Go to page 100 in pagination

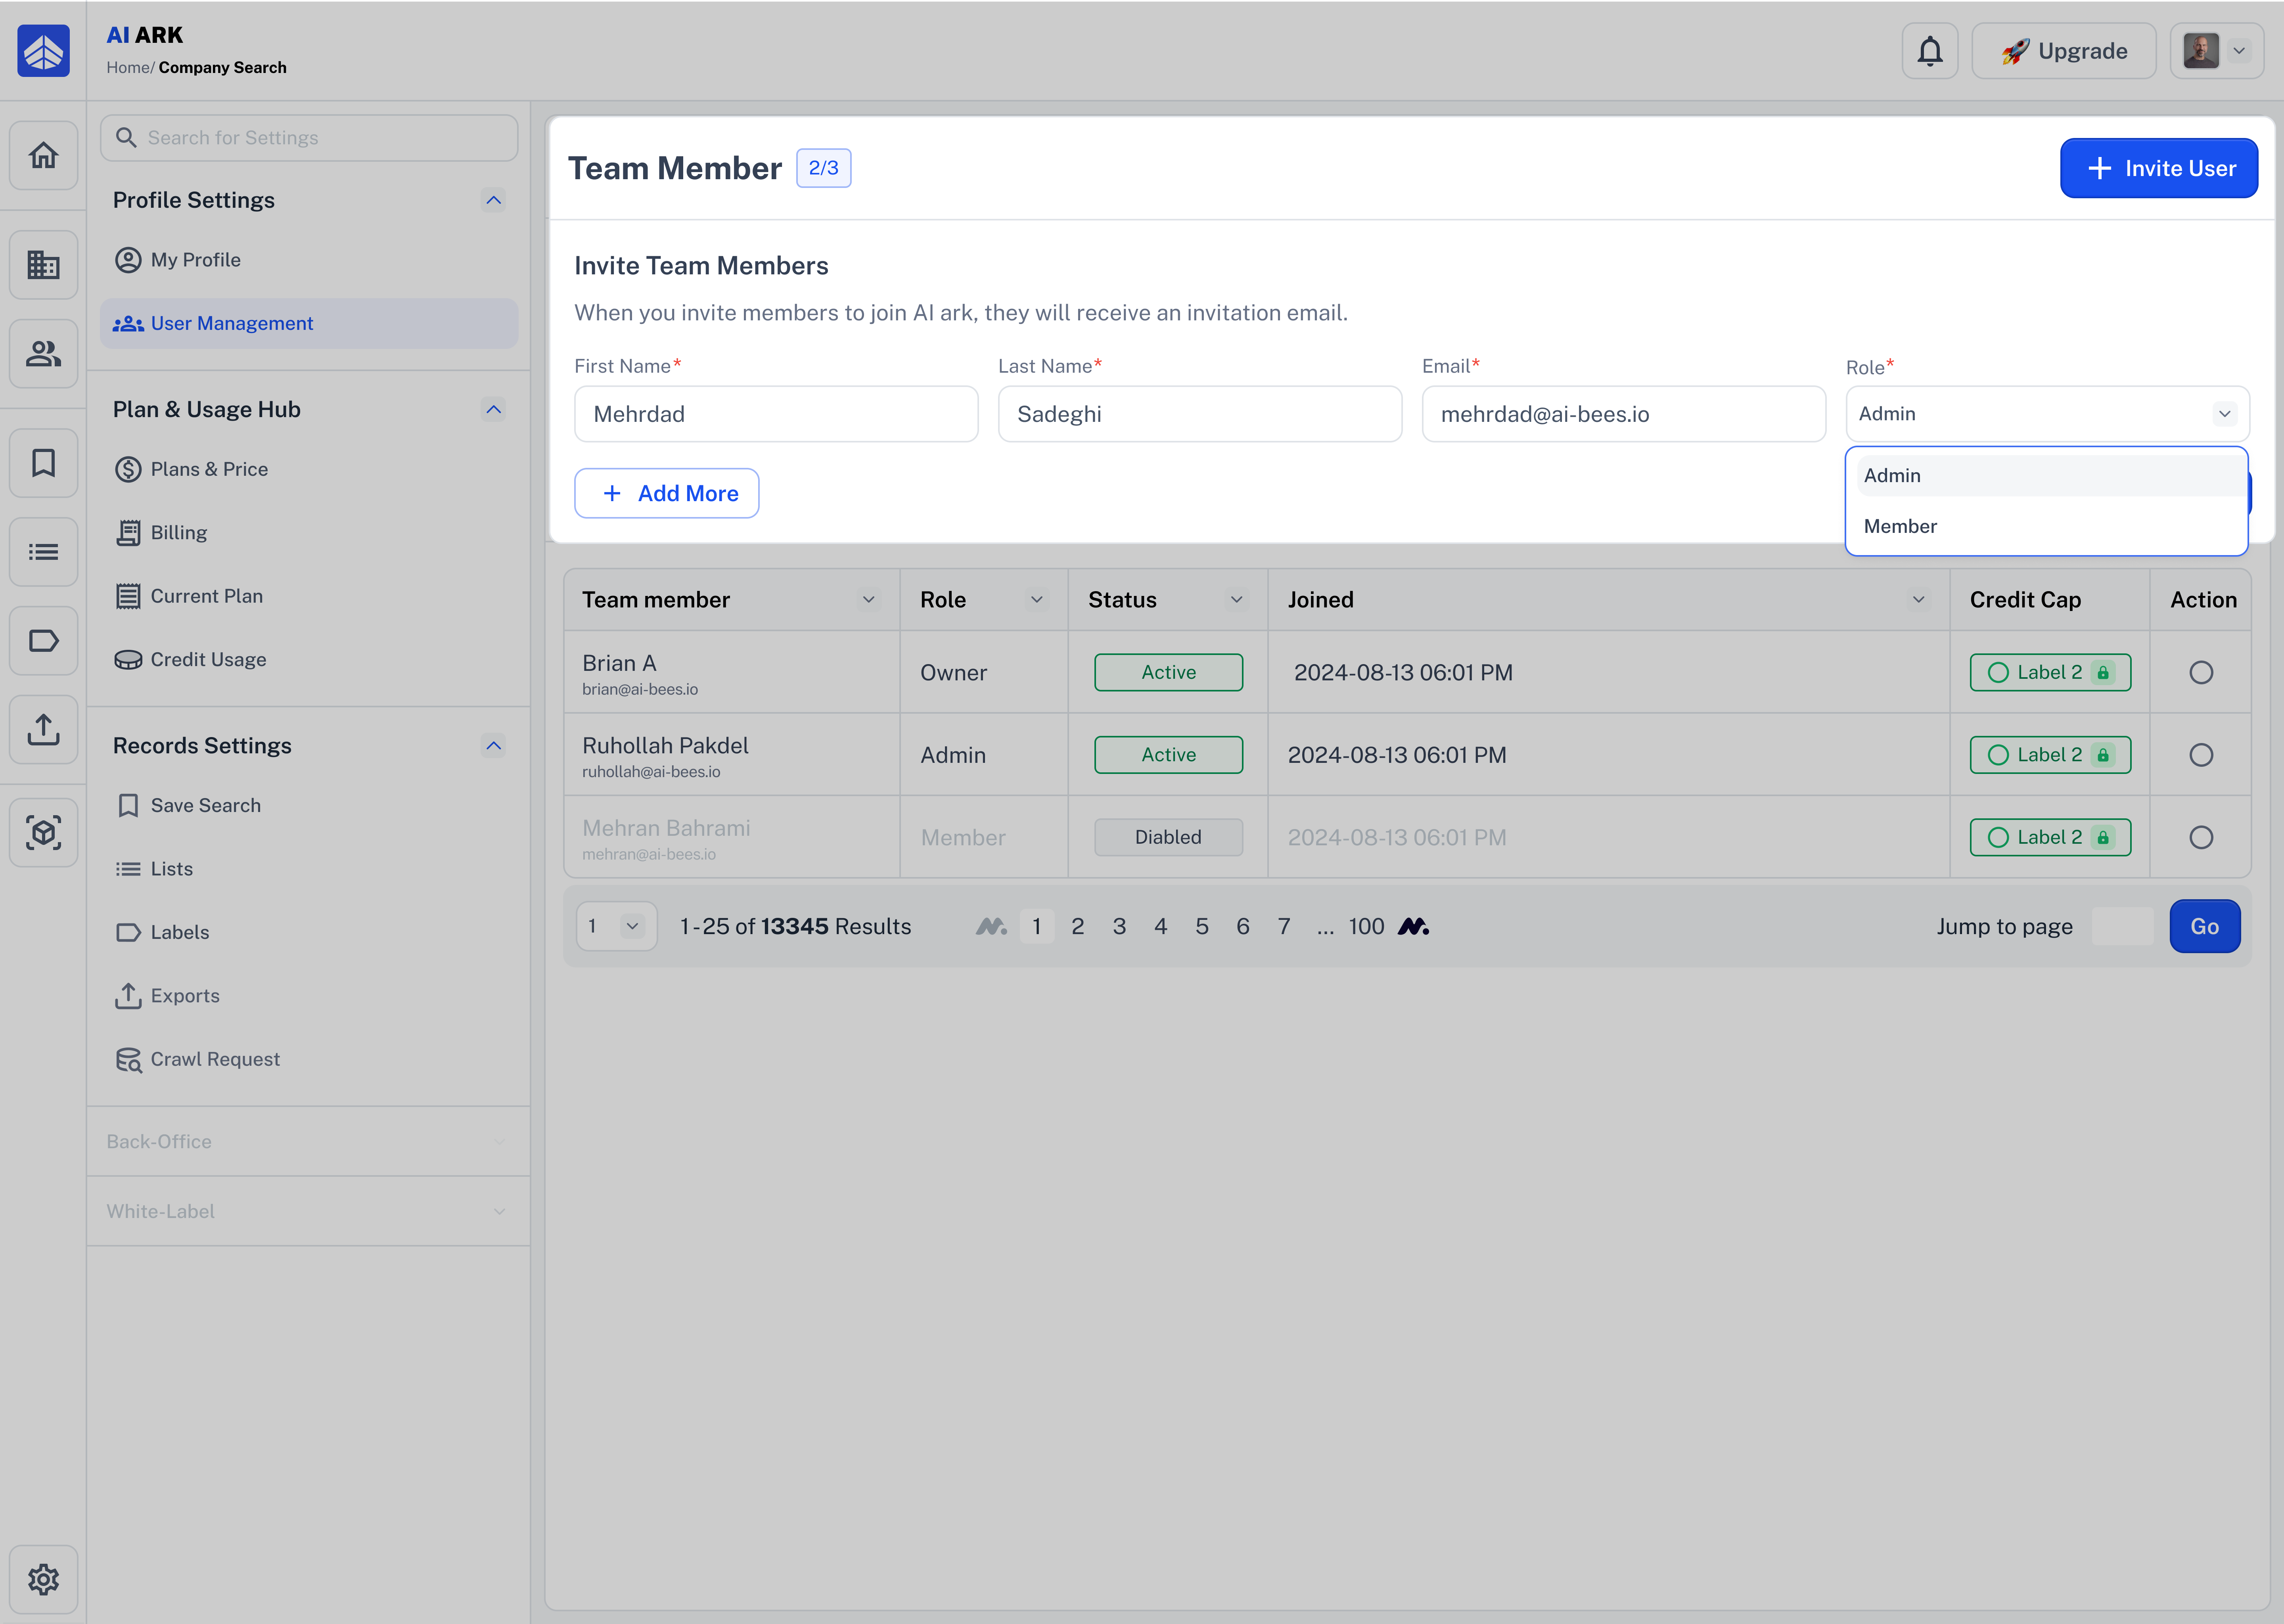pyautogui.click(x=1366, y=927)
